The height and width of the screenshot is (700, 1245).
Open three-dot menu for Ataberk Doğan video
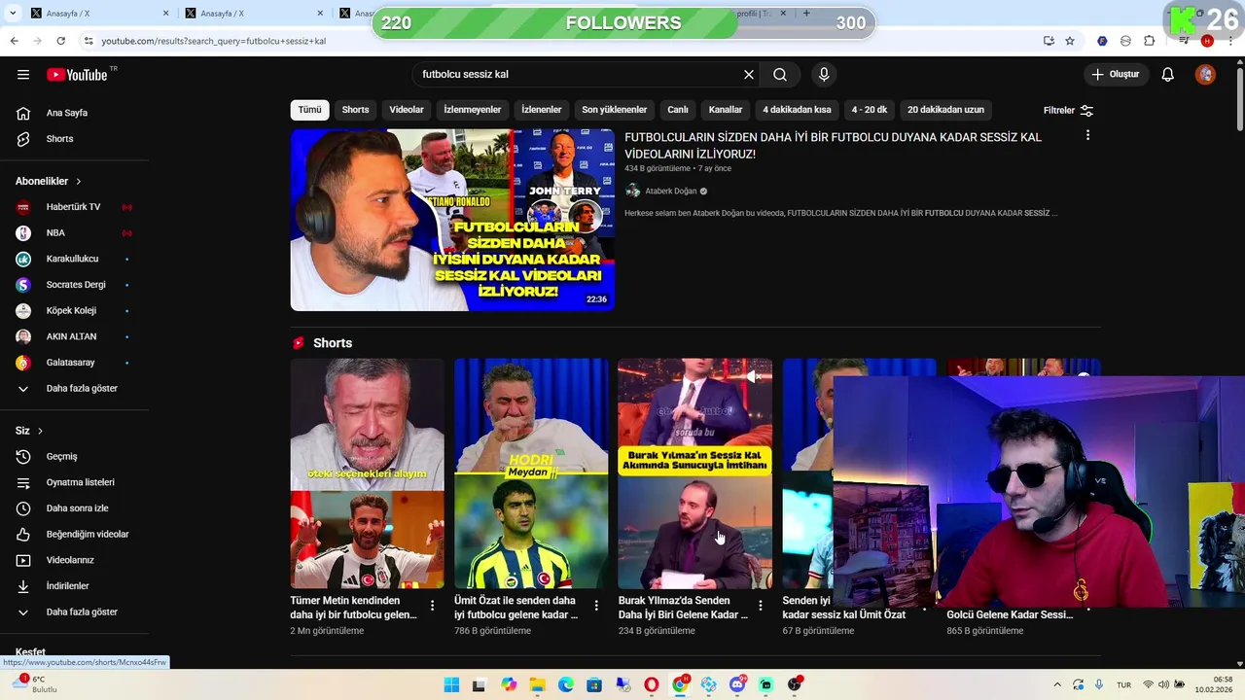coord(1087,135)
